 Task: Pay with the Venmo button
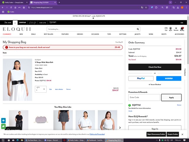(x=169, y=78)
